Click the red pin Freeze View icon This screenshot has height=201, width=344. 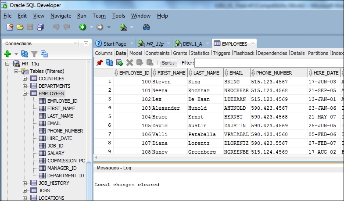point(99,63)
